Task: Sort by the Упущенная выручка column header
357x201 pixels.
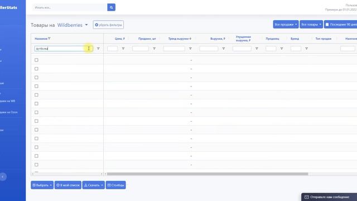Action: coord(243,39)
